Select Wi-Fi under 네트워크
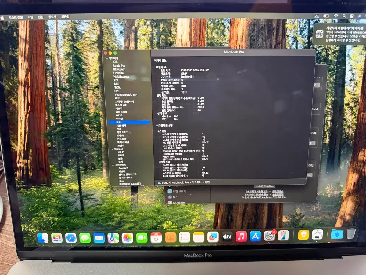The image size is (366, 275). coord(121,152)
